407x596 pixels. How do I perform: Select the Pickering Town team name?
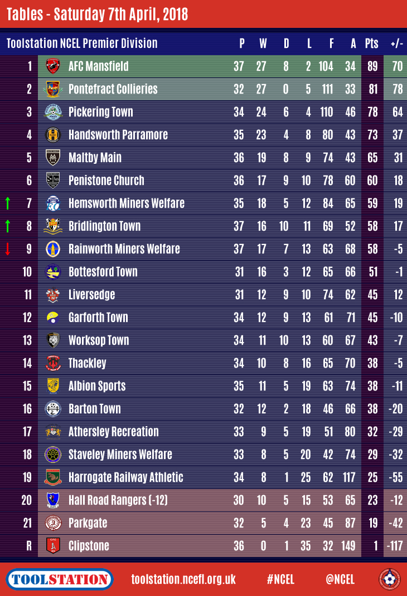click(x=100, y=112)
